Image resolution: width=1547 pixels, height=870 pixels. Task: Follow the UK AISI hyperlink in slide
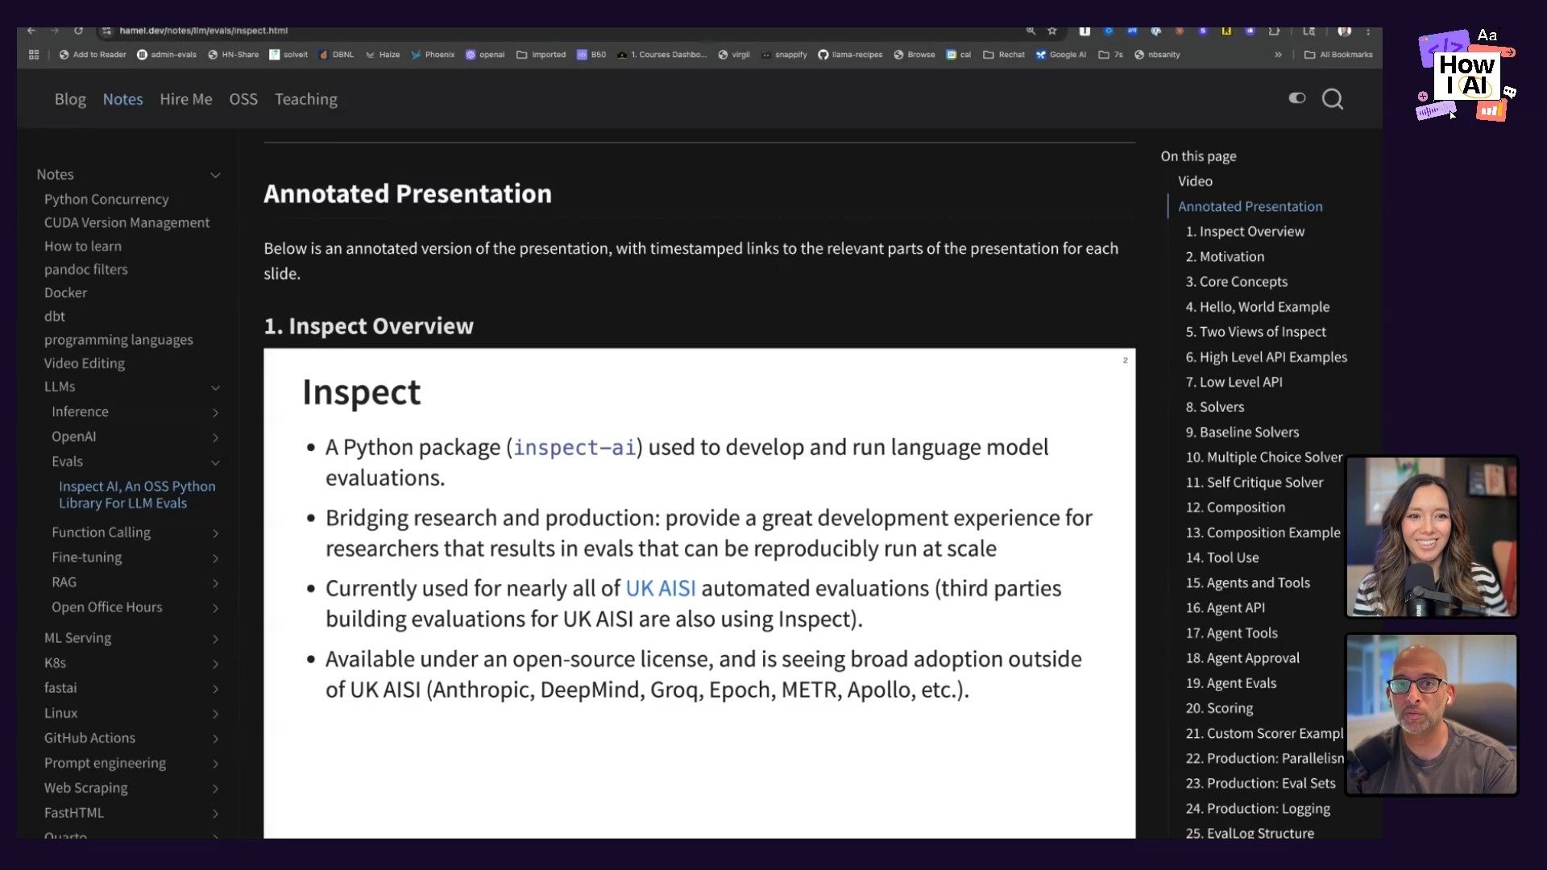click(660, 589)
